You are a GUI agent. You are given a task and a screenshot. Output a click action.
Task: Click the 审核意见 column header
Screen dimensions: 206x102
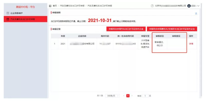coord(176,36)
